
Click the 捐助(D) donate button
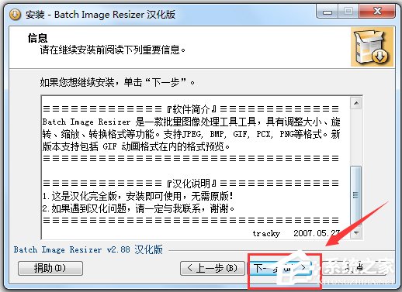click(50, 268)
